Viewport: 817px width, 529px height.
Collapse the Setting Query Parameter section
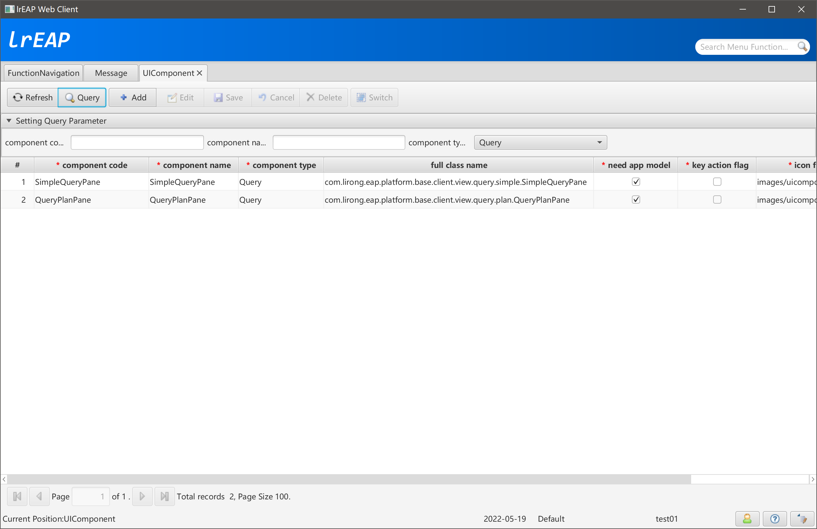point(9,121)
